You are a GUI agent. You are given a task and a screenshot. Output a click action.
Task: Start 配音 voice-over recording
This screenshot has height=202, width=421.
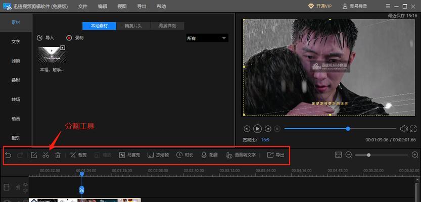click(209, 155)
